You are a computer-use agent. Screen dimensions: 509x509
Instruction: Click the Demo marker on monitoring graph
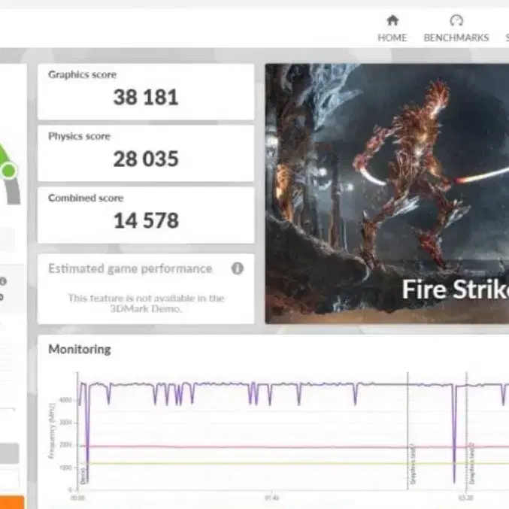click(83, 476)
